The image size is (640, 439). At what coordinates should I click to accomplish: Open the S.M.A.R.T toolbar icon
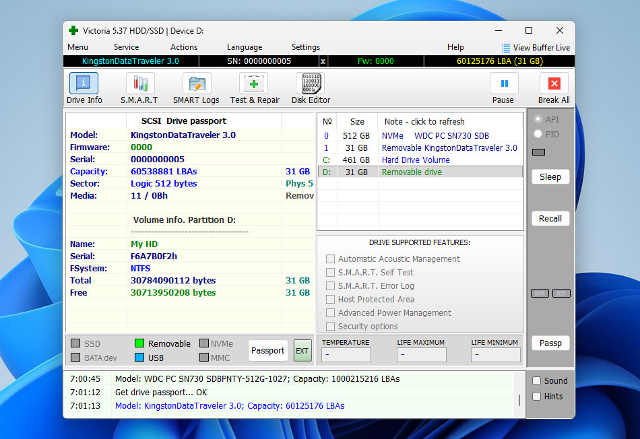[139, 83]
